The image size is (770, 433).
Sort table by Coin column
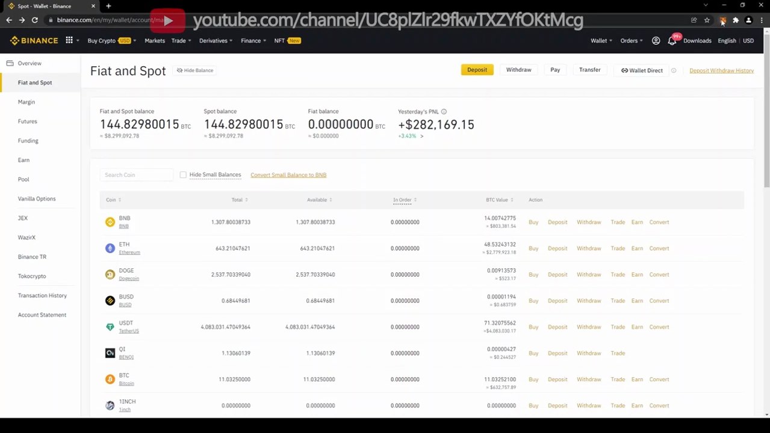pos(113,200)
